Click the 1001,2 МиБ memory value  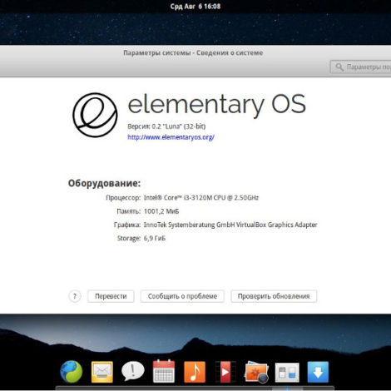click(161, 211)
